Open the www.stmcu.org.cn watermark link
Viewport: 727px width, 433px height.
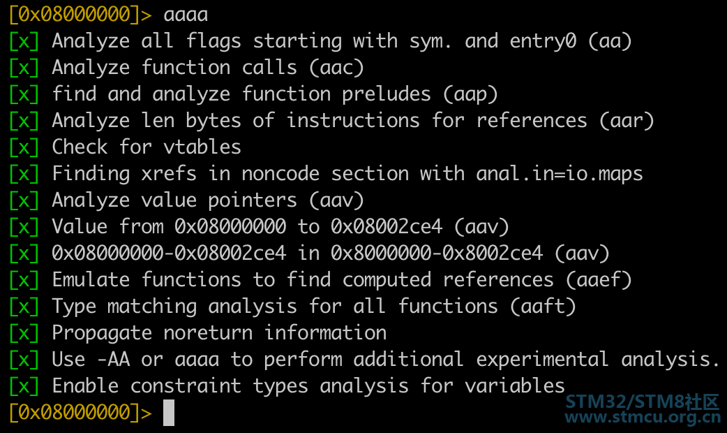[643, 417]
